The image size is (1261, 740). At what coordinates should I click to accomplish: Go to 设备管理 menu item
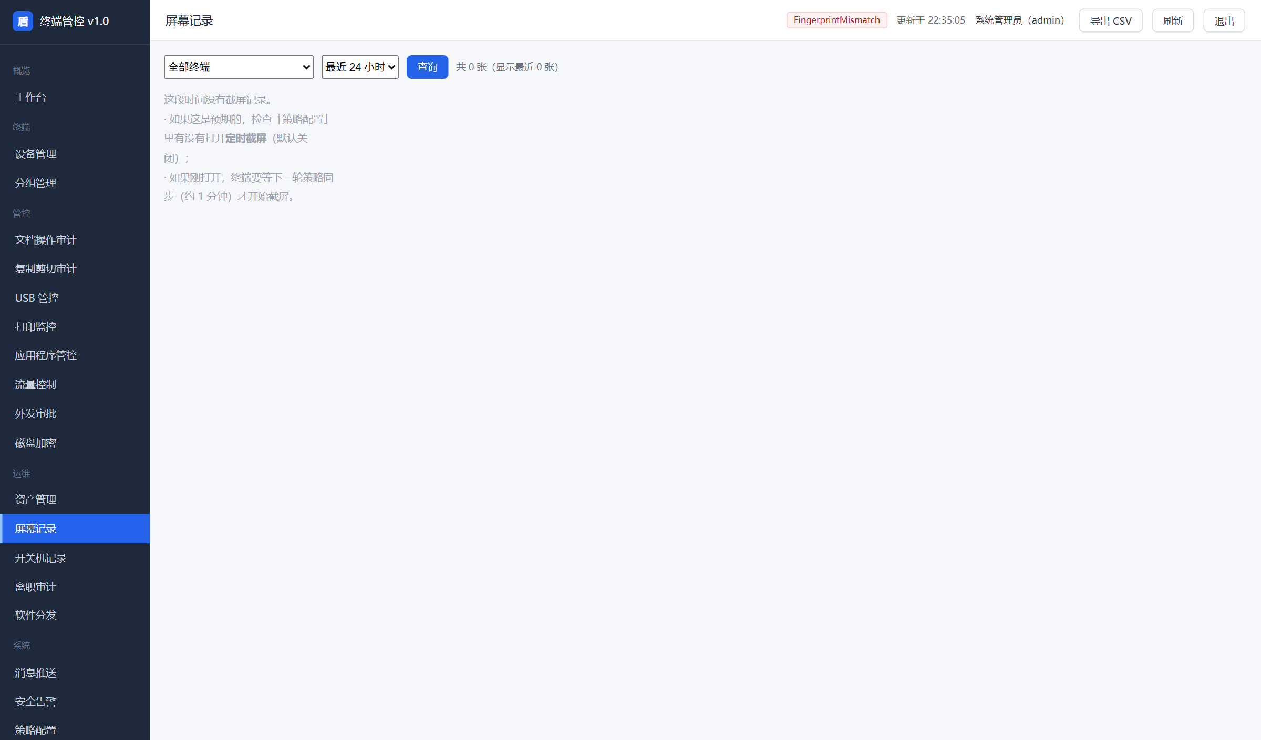75,154
